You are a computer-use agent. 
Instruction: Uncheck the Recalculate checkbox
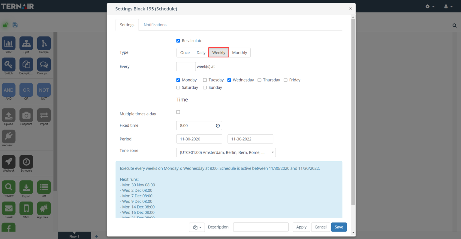point(178,41)
